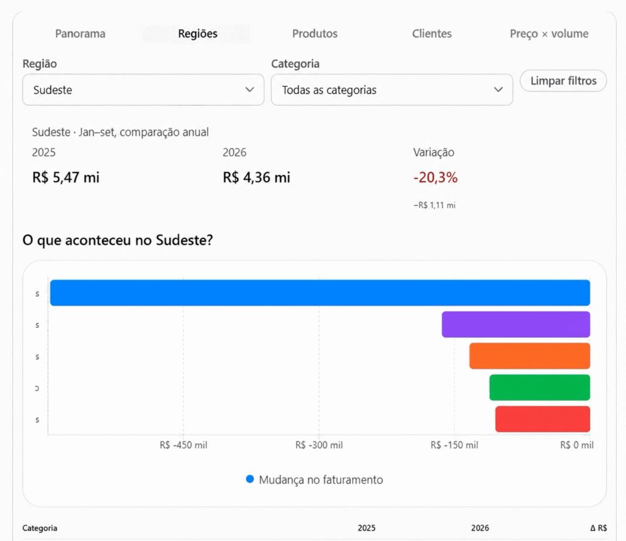Viewport: 626px width, 541px height.
Task: Click the R$ -450 mil axis label
Action: (x=183, y=445)
